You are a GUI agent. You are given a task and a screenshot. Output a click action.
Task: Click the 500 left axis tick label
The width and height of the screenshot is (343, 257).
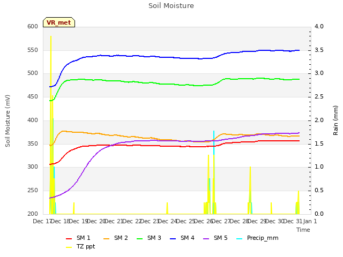pos(33,73)
